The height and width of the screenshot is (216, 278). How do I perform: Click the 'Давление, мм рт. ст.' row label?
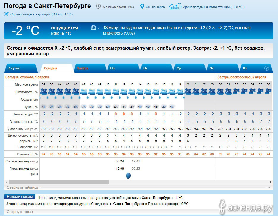click(x=23, y=129)
